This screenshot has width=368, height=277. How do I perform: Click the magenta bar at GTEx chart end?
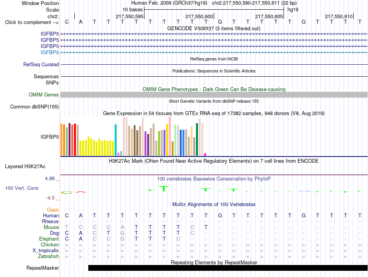(205, 155)
